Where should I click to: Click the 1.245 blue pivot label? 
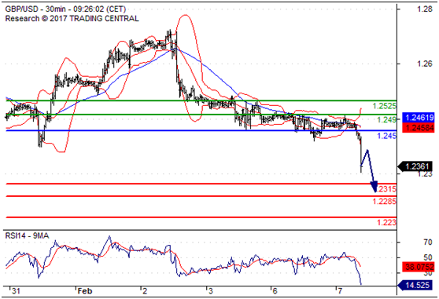(386, 136)
